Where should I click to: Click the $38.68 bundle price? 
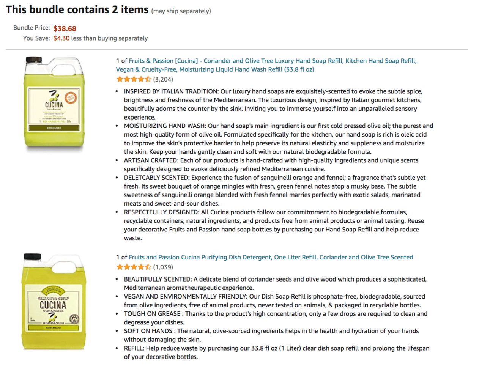[x=65, y=28]
